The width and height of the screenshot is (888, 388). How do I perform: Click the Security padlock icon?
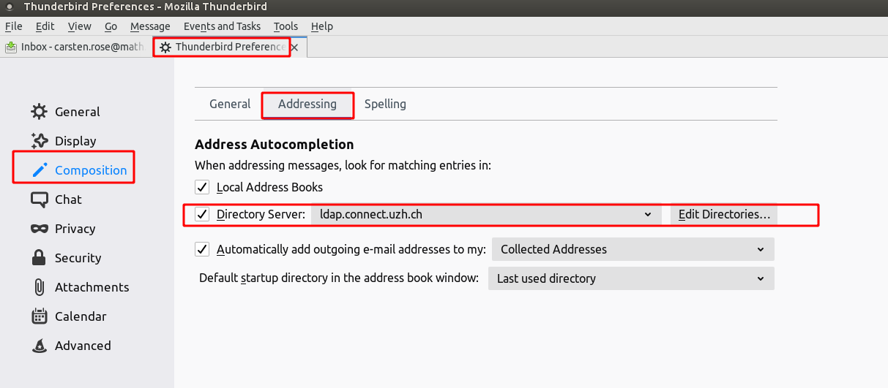pyautogui.click(x=39, y=258)
